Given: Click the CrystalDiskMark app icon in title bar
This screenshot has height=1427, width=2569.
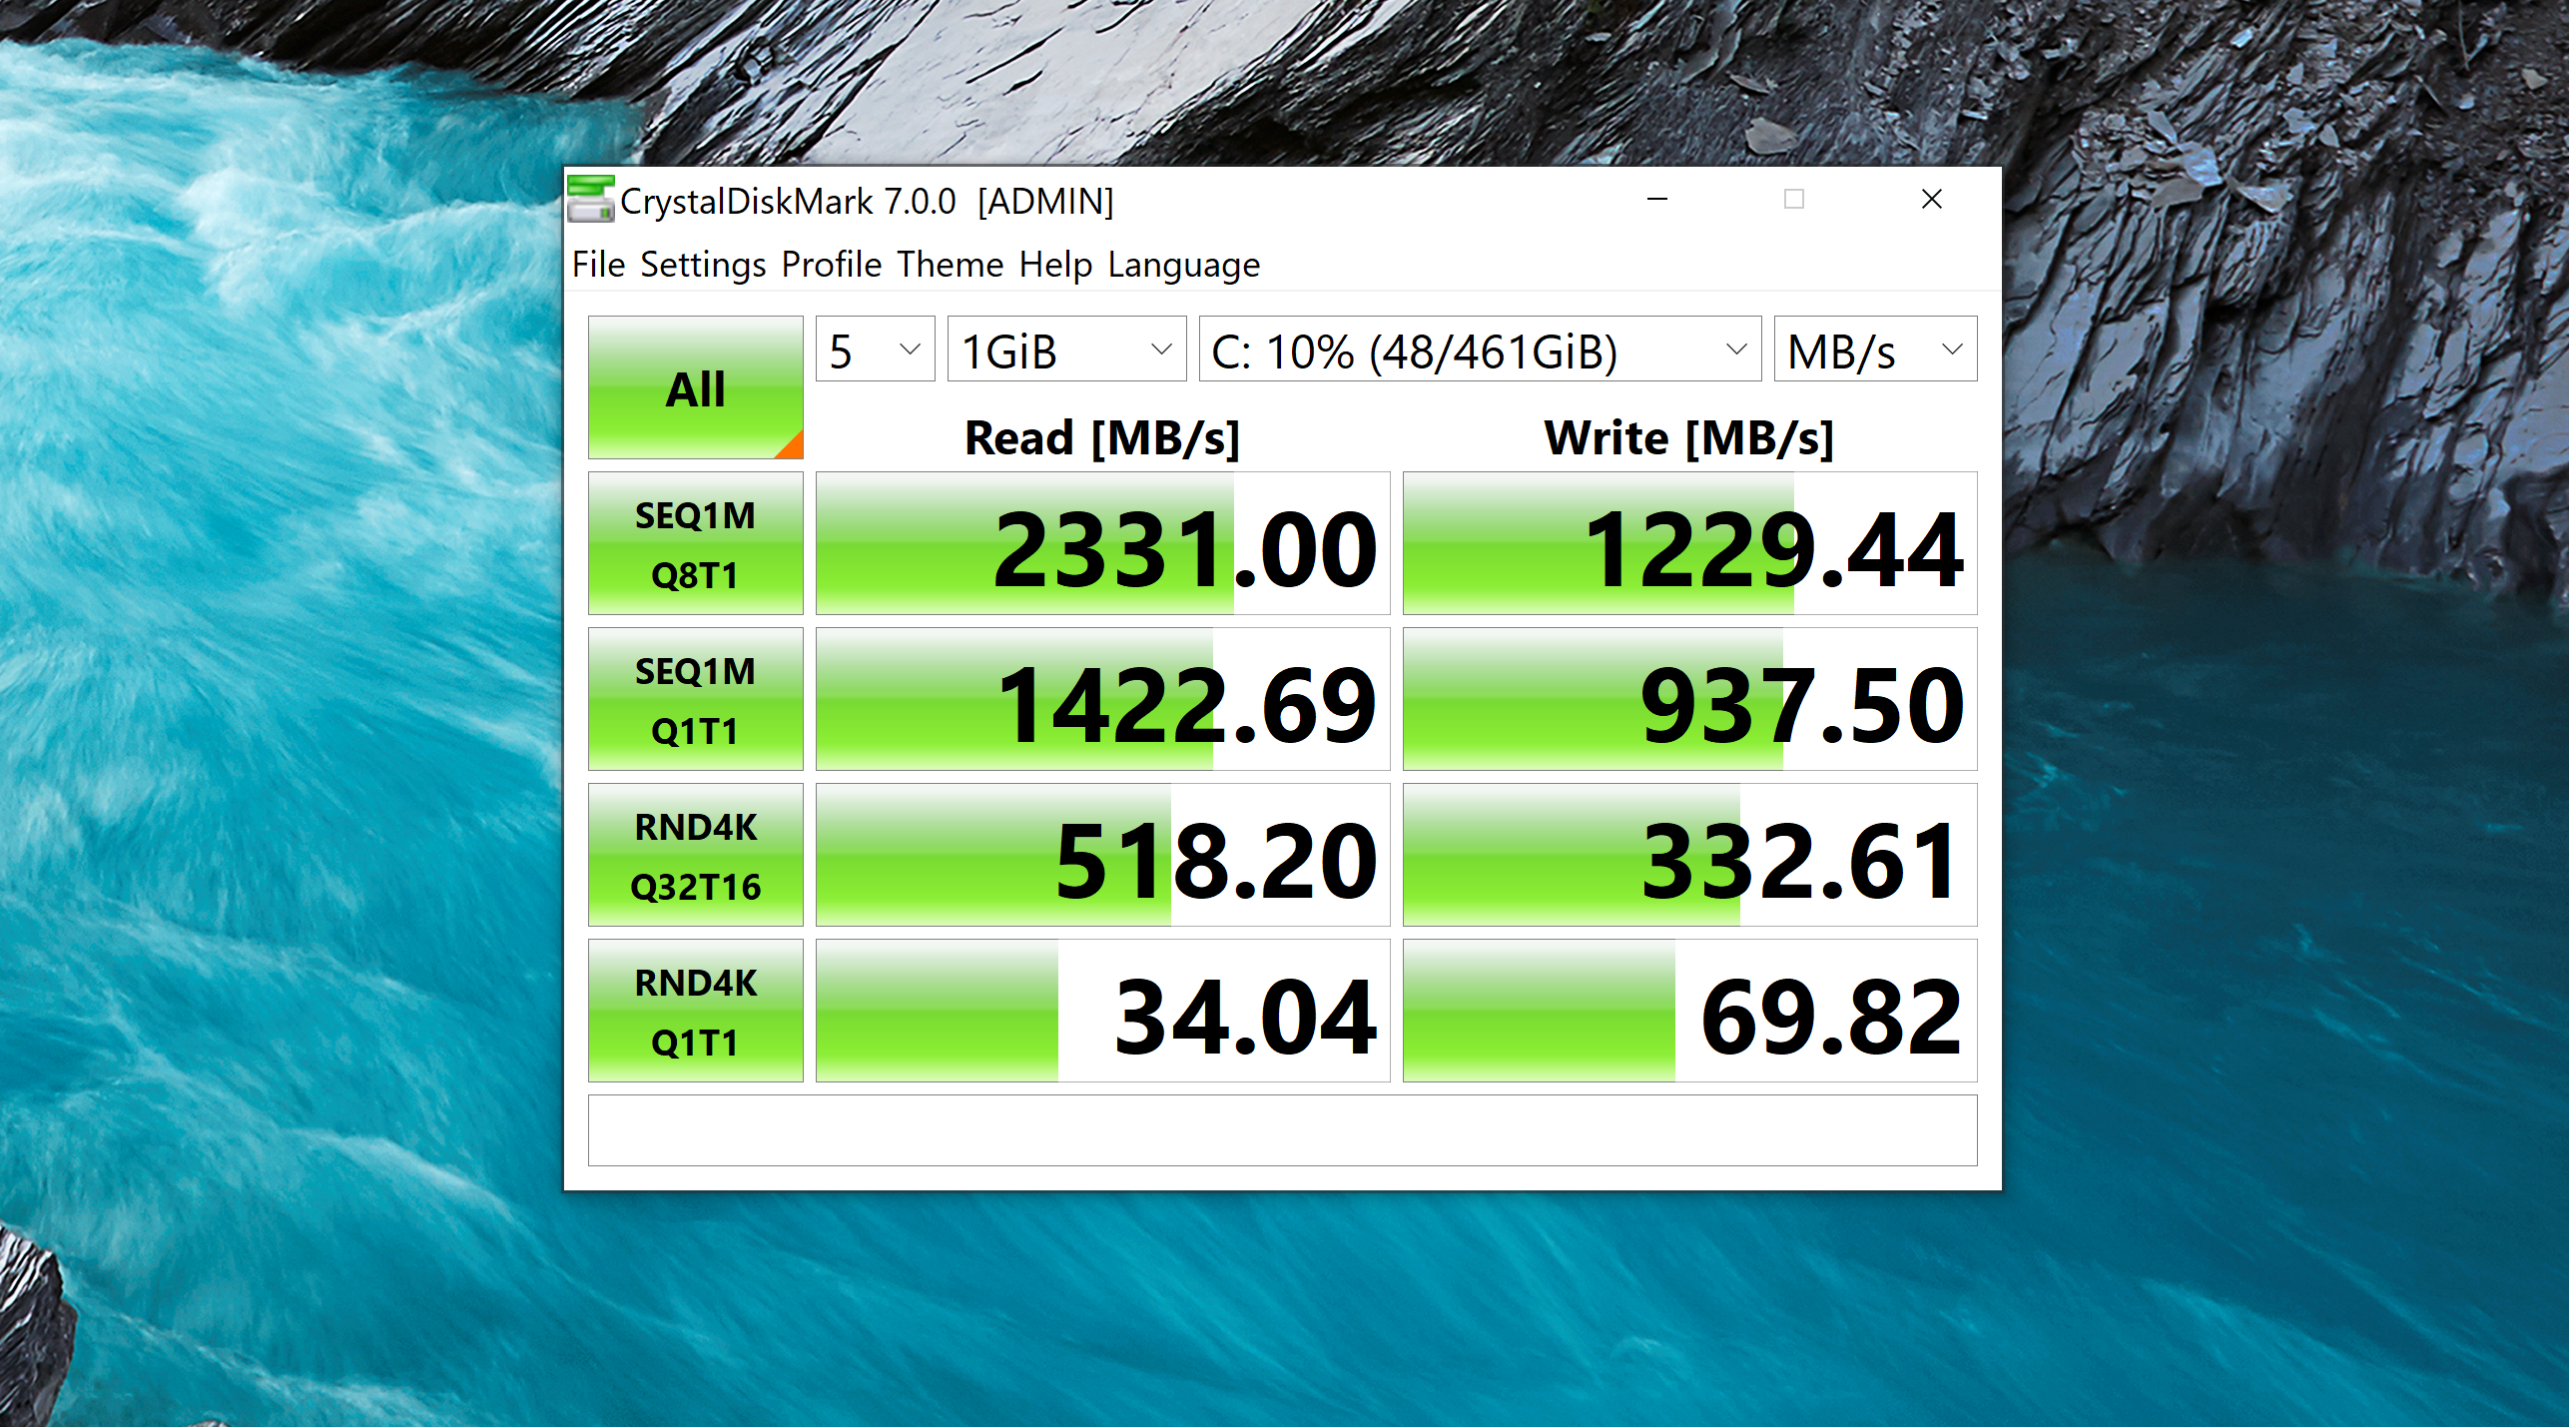Looking at the screenshot, I should pos(590,199).
